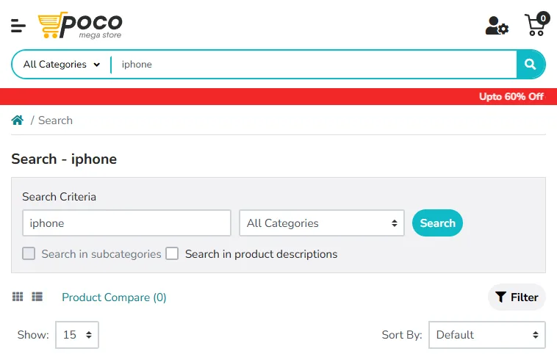The width and height of the screenshot is (557, 354).
Task: Click the Search - iphone heading
Action: 64,159
